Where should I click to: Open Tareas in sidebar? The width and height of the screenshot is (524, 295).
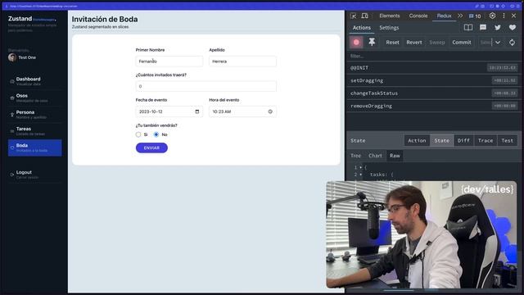34,131
